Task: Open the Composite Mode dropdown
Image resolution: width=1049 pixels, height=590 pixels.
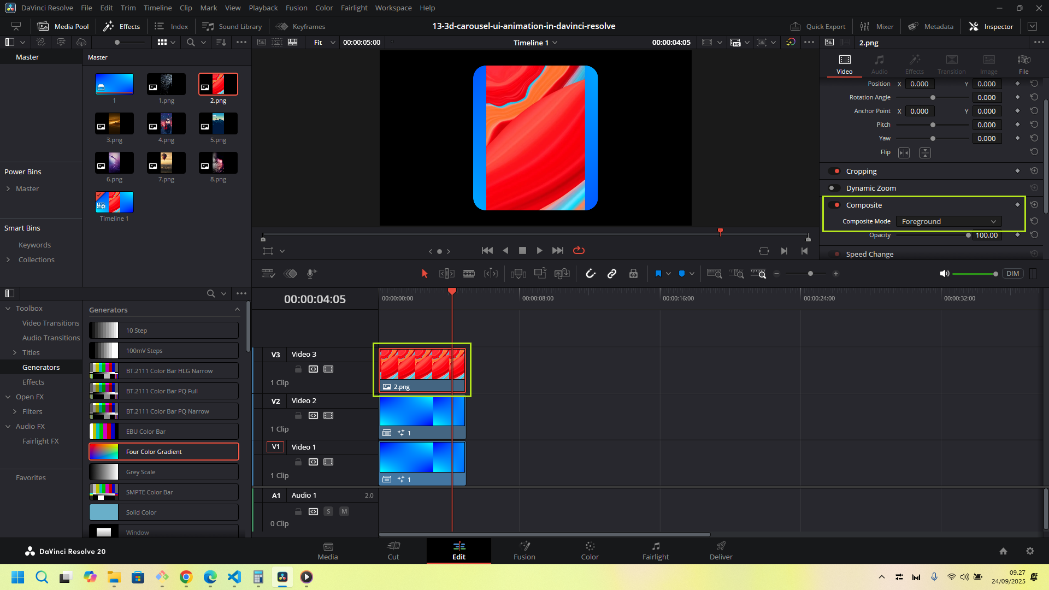Action: tap(948, 221)
